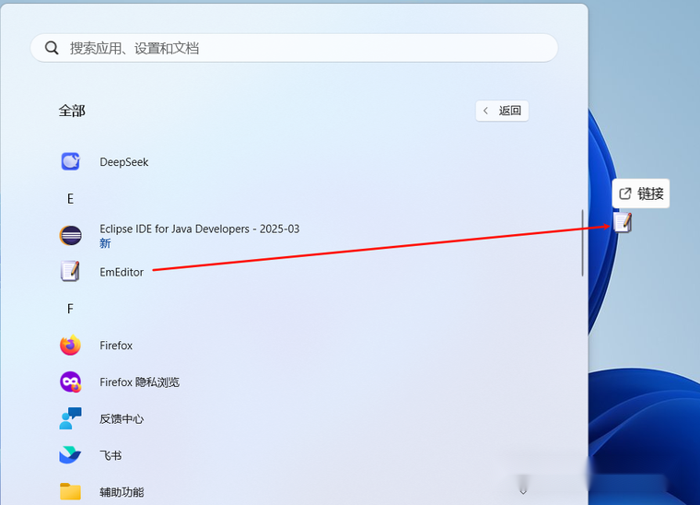This screenshot has width=700, height=505.
Task: Click the 全部 heading
Action: [72, 111]
